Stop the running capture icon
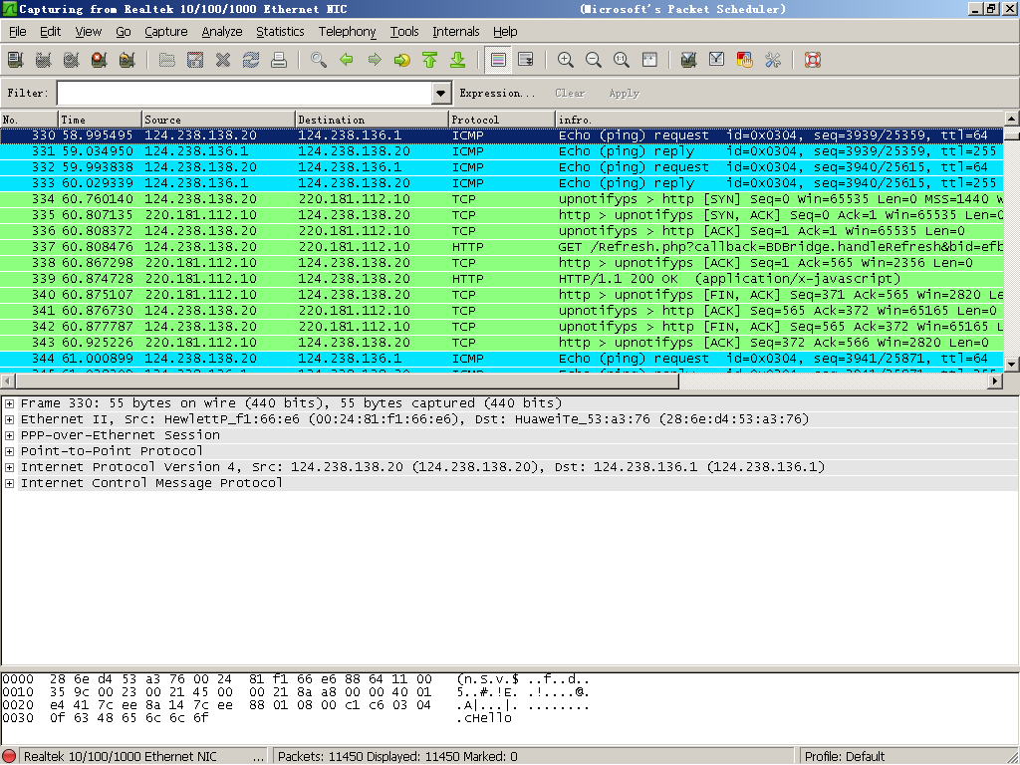Screen dimensions: 1020x765 click(100, 60)
